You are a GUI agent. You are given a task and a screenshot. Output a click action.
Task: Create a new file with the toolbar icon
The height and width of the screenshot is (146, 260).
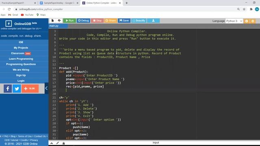pyautogui.click(x=52, y=21)
